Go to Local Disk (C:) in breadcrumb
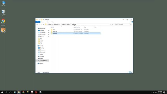The width and height of the screenshot is (167, 94). point(57,24)
